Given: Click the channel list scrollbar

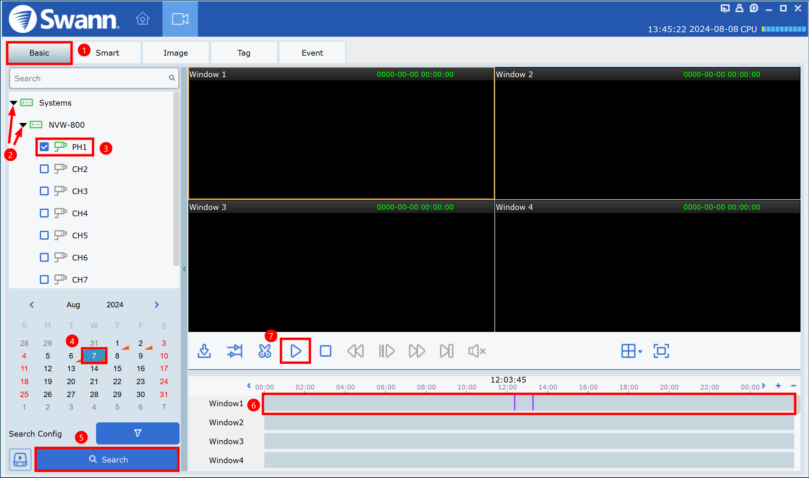Looking at the screenshot, I should (176, 179).
